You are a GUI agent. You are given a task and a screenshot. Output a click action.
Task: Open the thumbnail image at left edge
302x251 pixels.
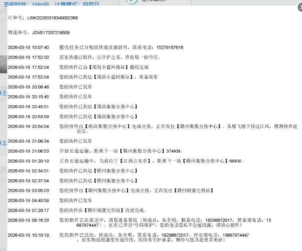click(3, 65)
